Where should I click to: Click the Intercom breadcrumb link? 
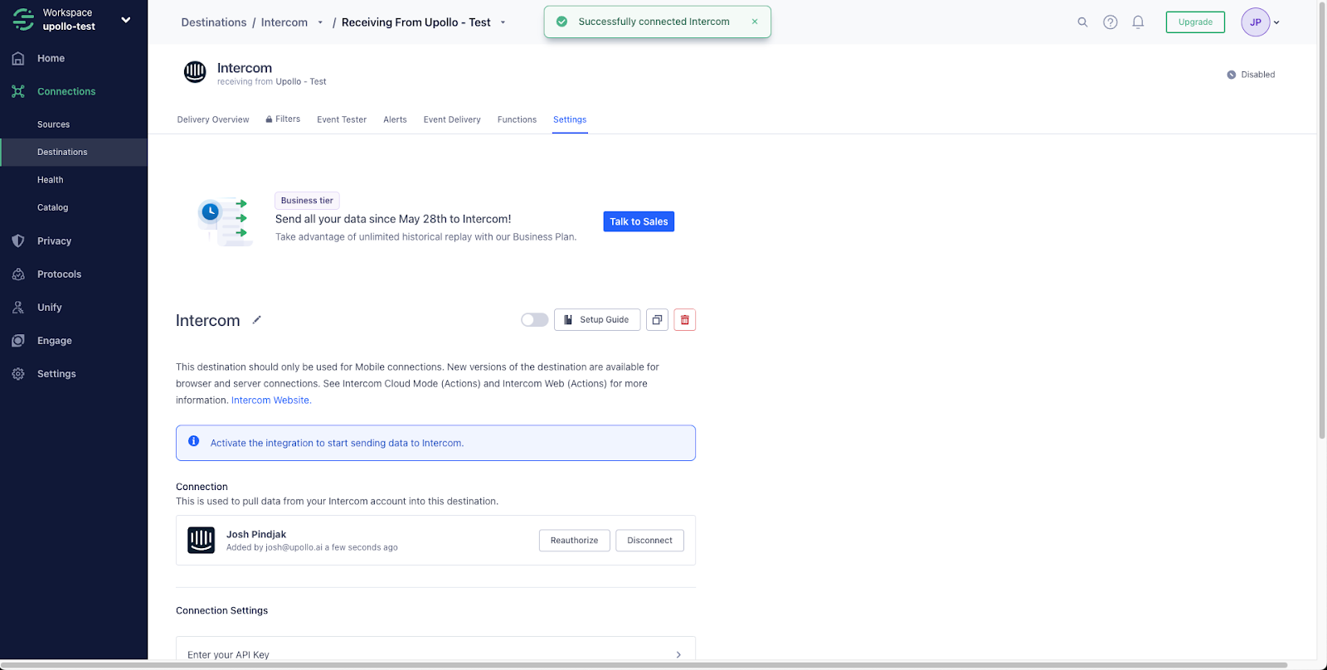(x=284, y=22)
